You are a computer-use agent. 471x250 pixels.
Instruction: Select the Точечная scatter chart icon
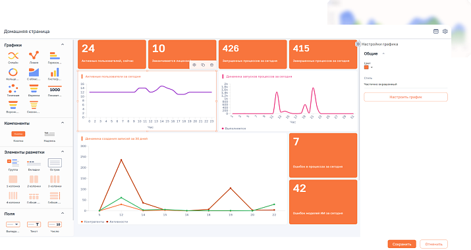[13, 89]
